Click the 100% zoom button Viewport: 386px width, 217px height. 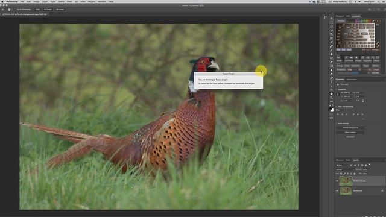click(37, 10)
